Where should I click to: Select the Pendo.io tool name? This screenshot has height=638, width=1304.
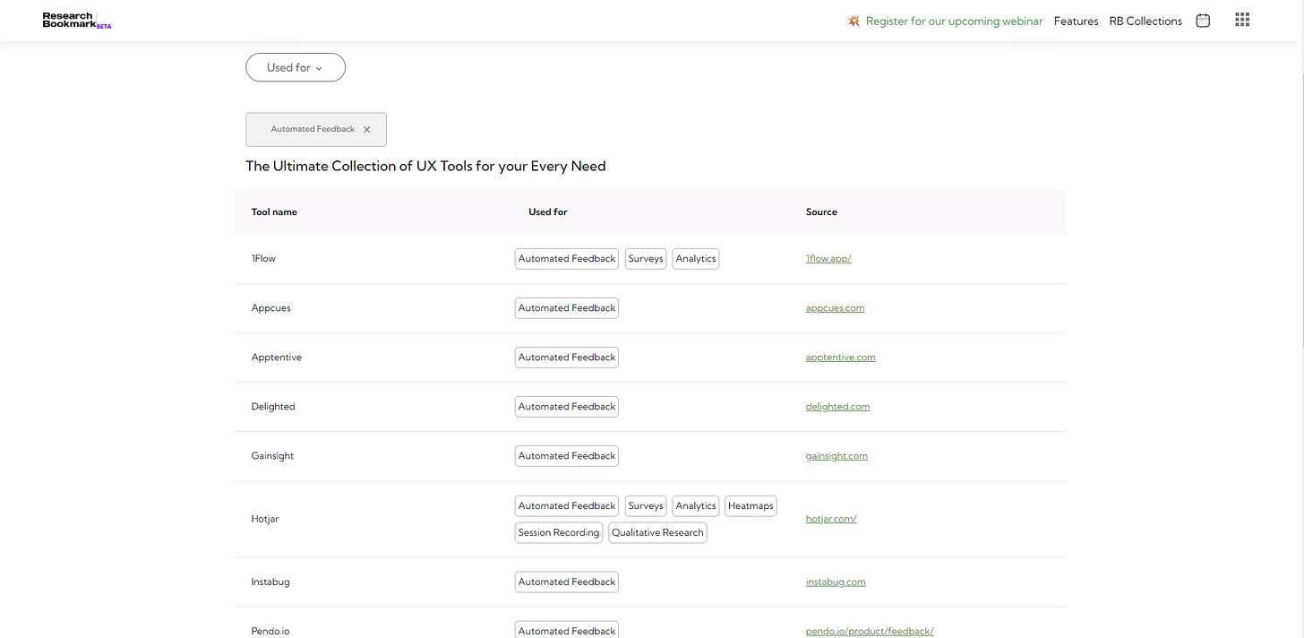pyautogui.click(x=270, y=631)
